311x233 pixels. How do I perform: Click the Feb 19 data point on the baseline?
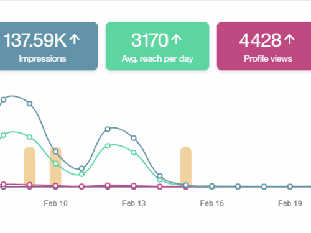click(290, 186)
